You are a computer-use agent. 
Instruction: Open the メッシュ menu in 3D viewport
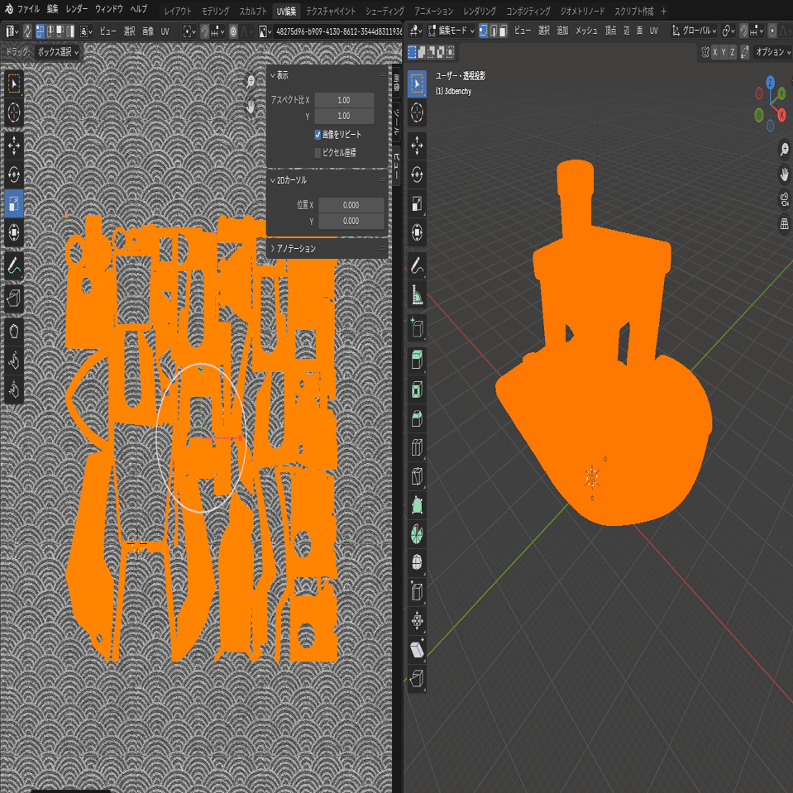(x=586, y=31)
